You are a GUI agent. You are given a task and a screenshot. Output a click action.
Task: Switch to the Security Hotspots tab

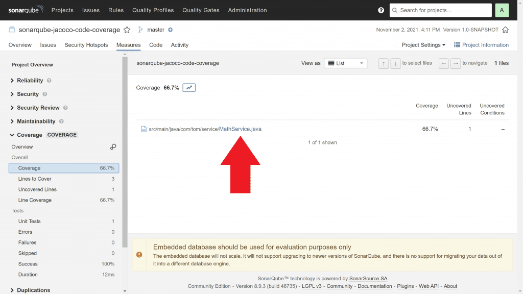point(86,45)
